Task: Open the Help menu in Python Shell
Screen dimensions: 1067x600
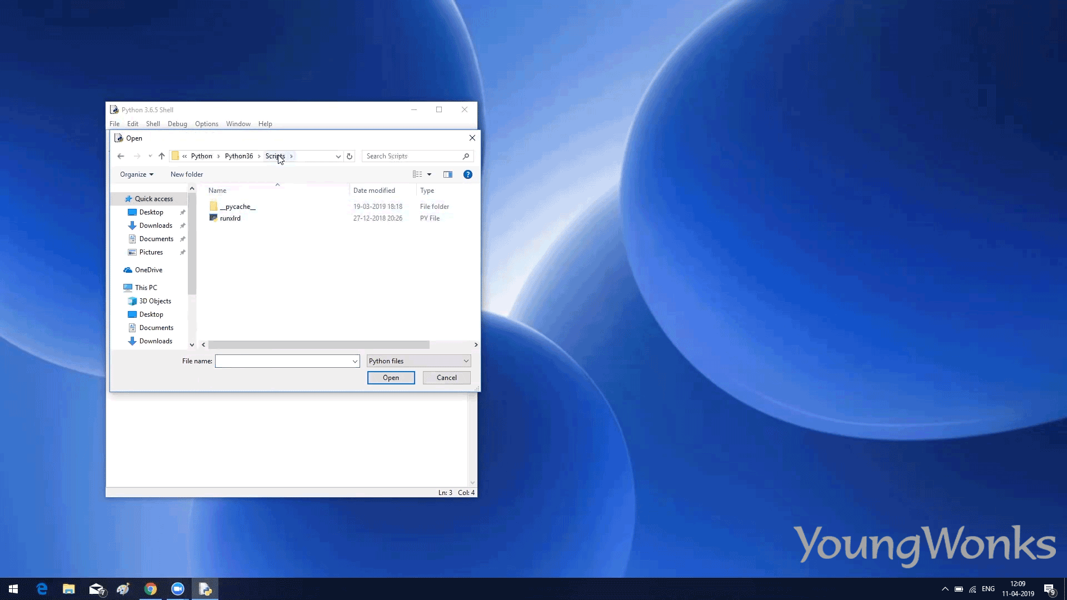Action: [265, 124]
